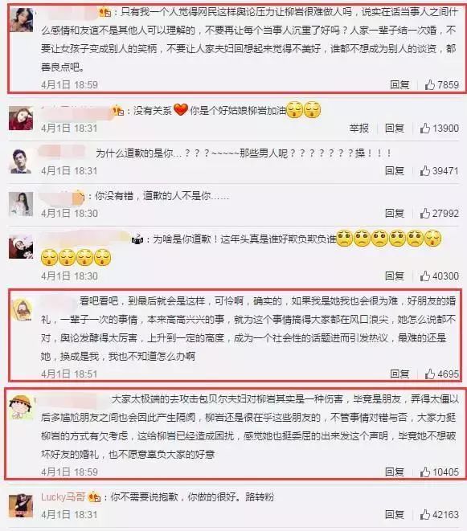This screenshot has height=531, width=467.
Task: Open the avatar of the first commenter
Action: [22, 20]
